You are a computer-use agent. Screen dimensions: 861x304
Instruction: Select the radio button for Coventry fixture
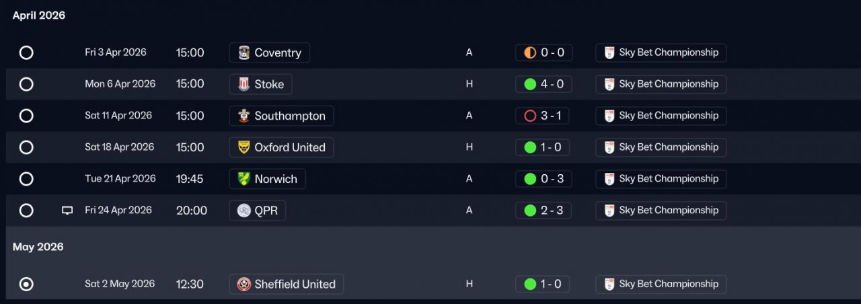click(x=26, y=52)
